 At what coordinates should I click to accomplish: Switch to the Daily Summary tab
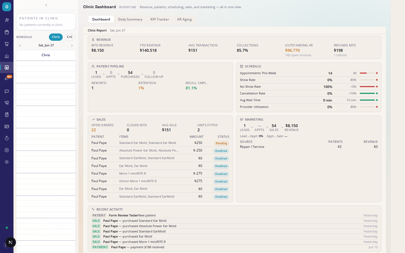click(130, 19)
